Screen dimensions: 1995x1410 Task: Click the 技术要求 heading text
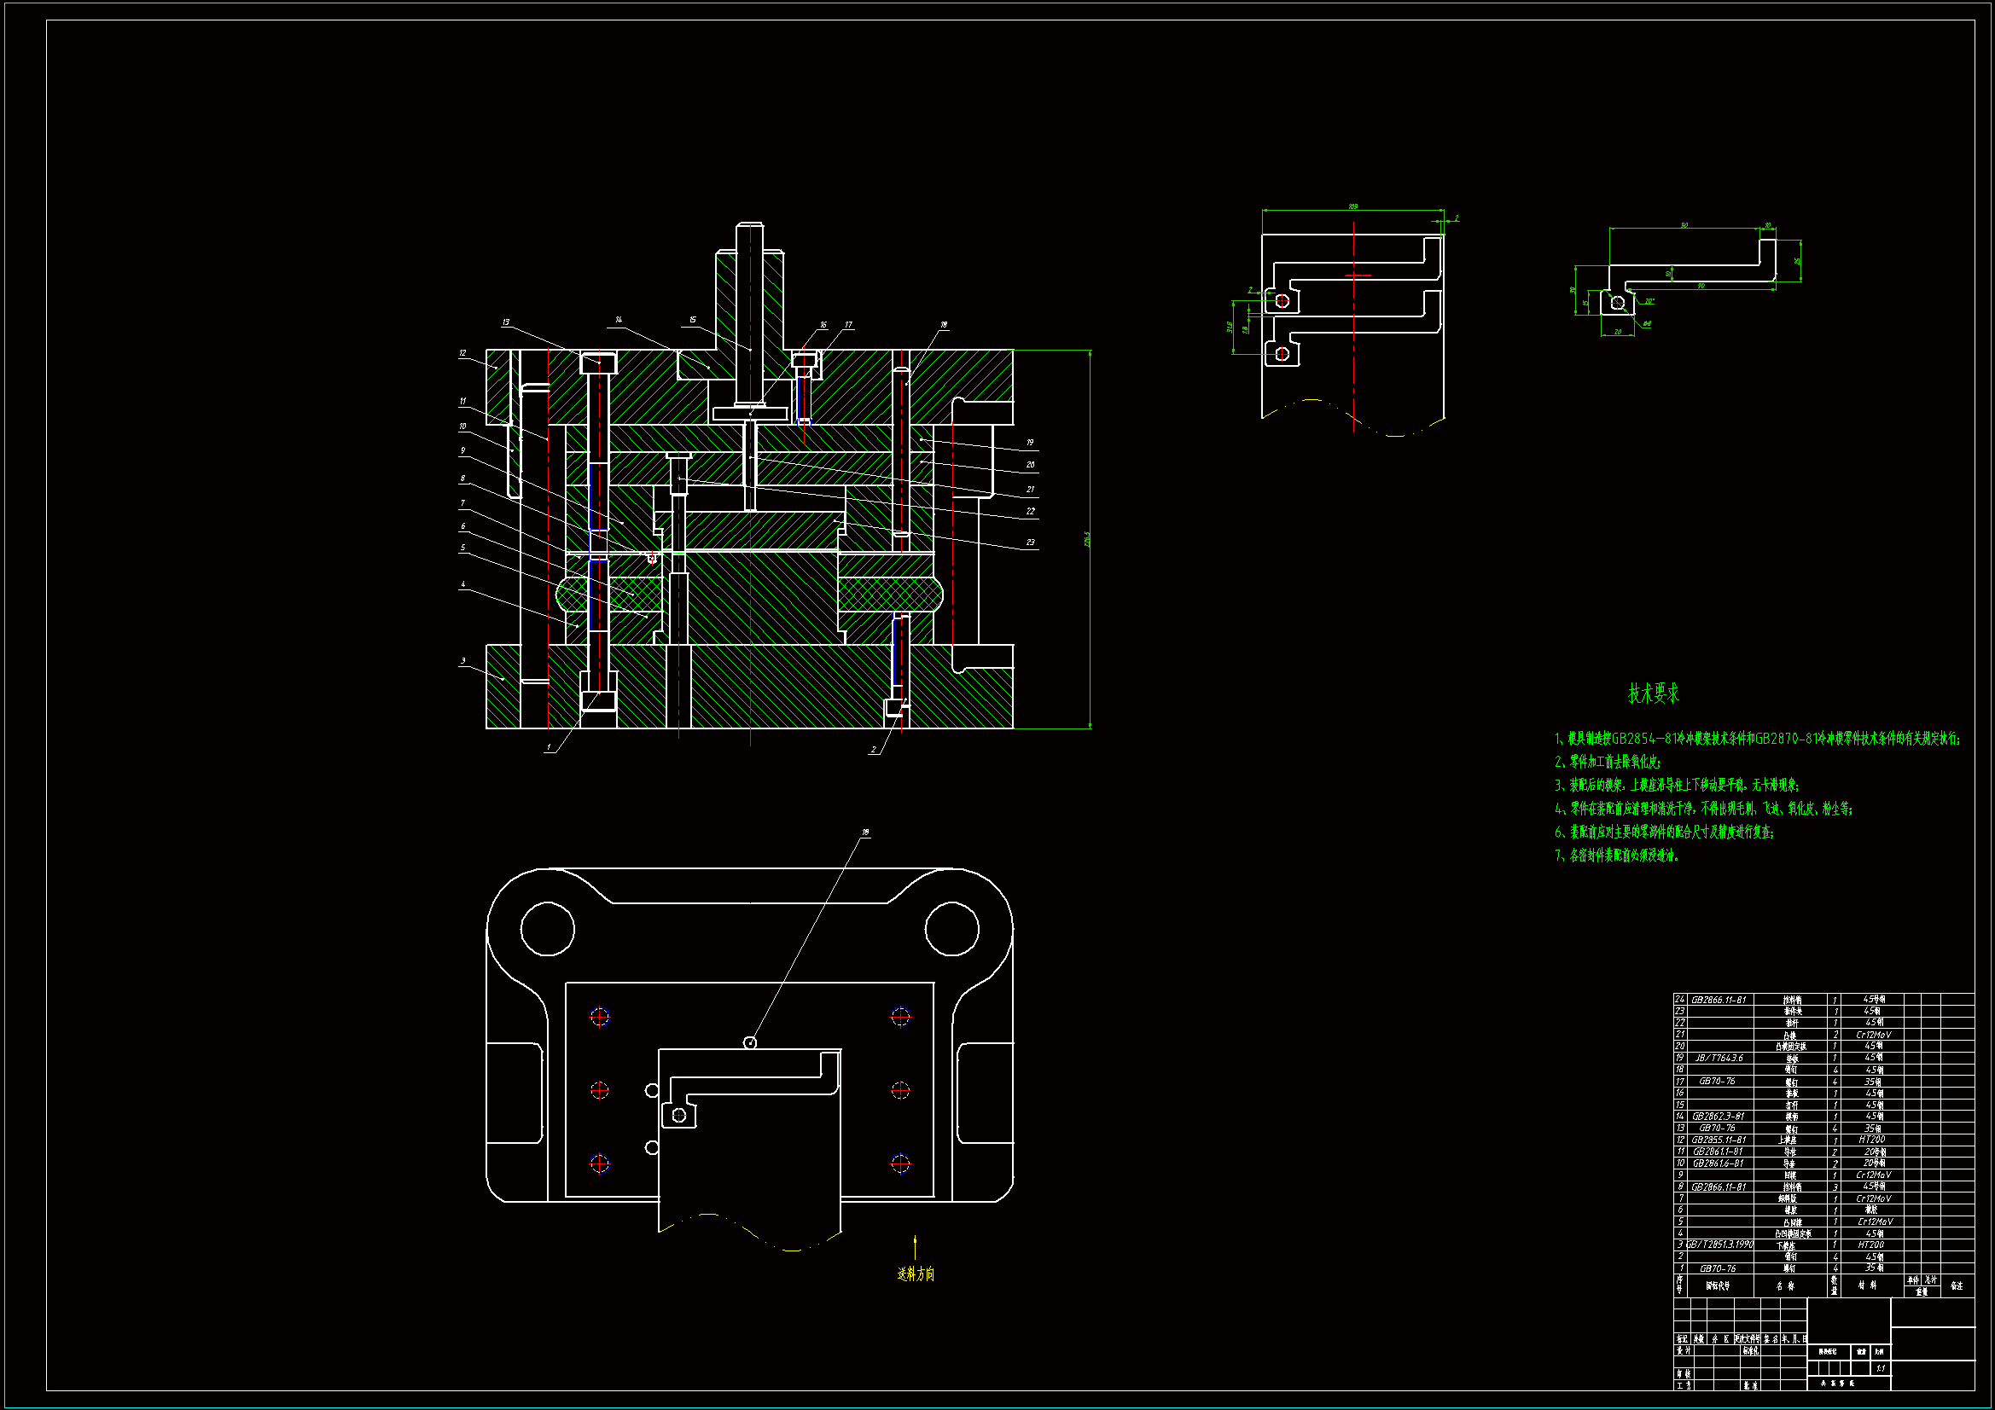(1653, 693)
